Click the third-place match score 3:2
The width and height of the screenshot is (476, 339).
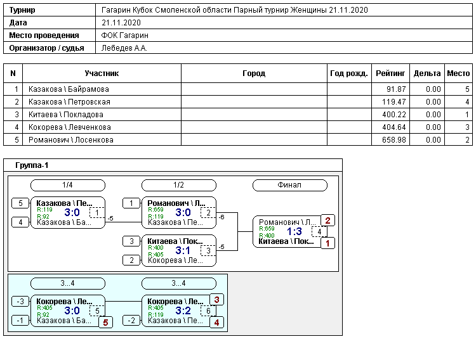click(183, 311)
